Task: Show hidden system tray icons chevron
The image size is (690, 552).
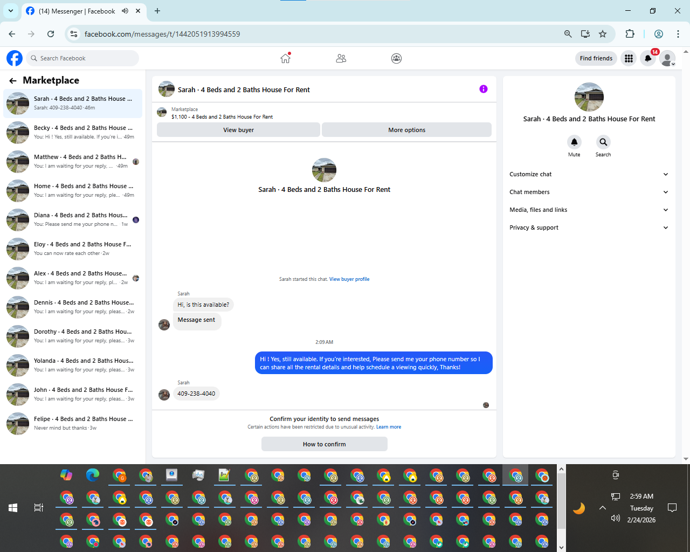Action: (x=603, y=508)
